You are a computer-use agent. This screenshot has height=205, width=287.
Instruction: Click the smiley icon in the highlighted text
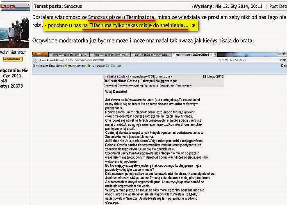pos(193,25)
